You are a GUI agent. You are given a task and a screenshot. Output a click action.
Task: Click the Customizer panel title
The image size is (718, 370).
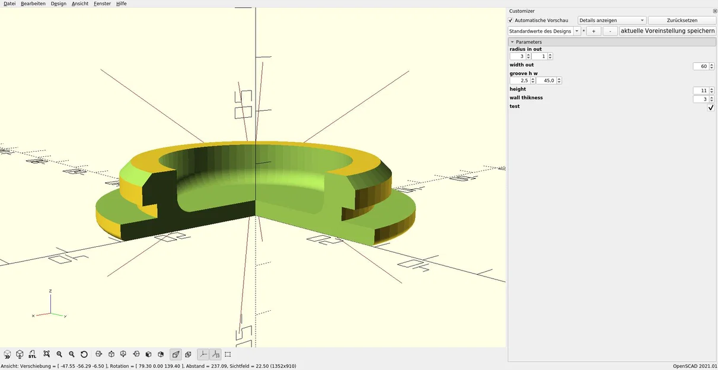coord(522,11)
